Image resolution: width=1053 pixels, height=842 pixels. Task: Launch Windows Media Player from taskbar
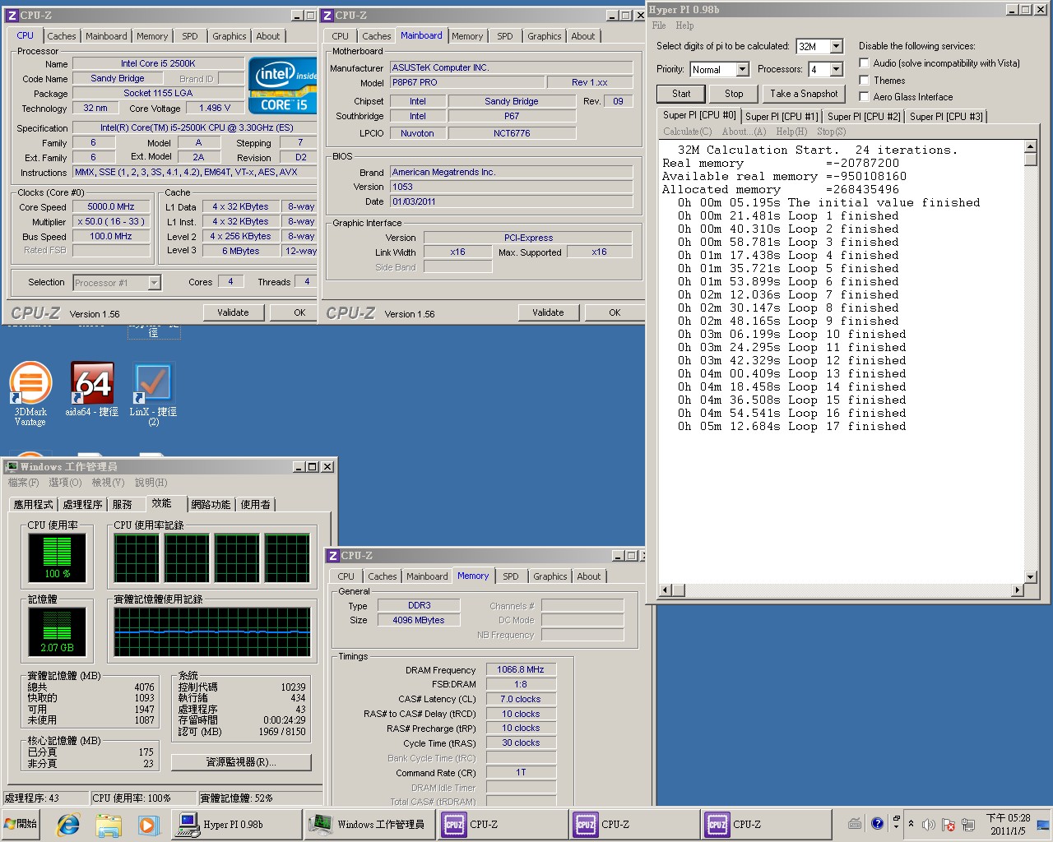click(147, 824)
